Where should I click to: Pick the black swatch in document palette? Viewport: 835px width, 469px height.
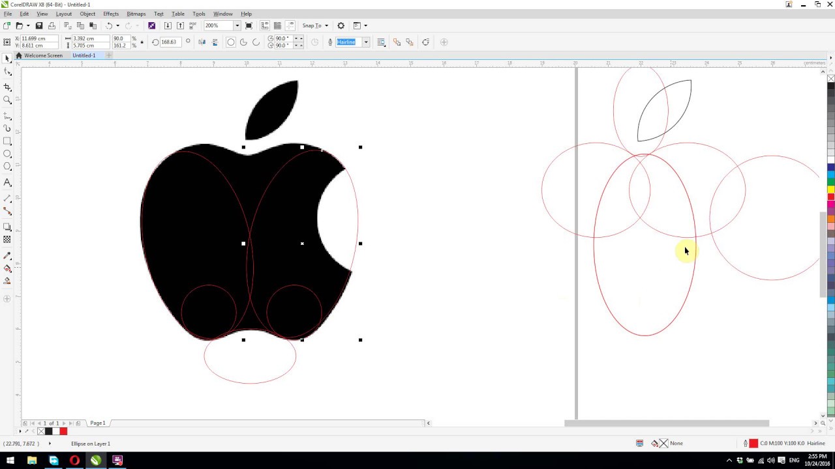pos(48,431)
